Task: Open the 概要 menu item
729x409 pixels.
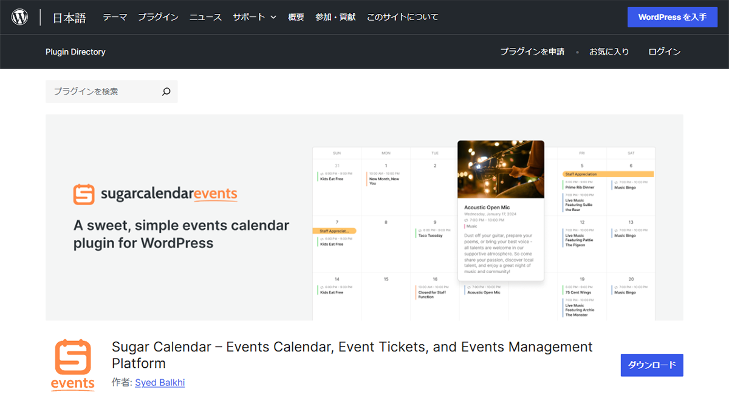Action: click(x=296, y=17)
